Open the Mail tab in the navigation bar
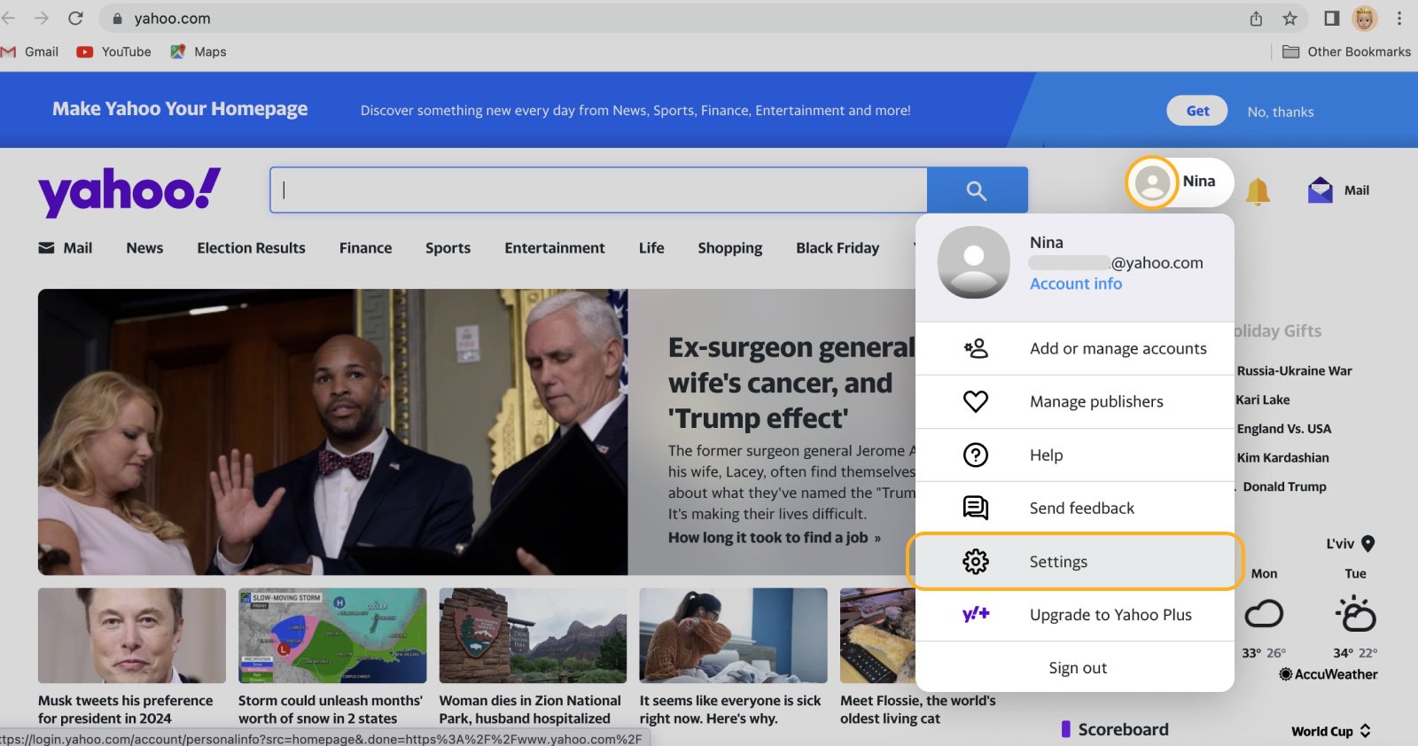 [65, 248]
